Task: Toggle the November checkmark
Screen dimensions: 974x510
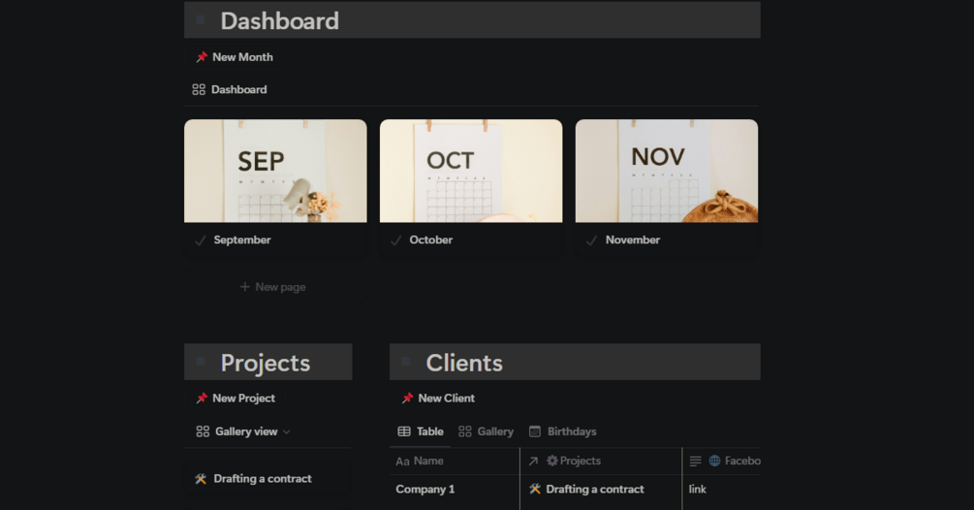Action: pyautogui.click(x=591, y=240)
